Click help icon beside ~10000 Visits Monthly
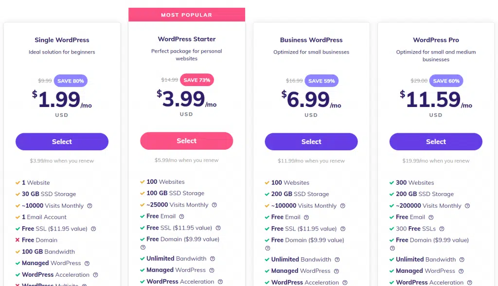This screenshot has height=286, width=498. coord(90,206)
